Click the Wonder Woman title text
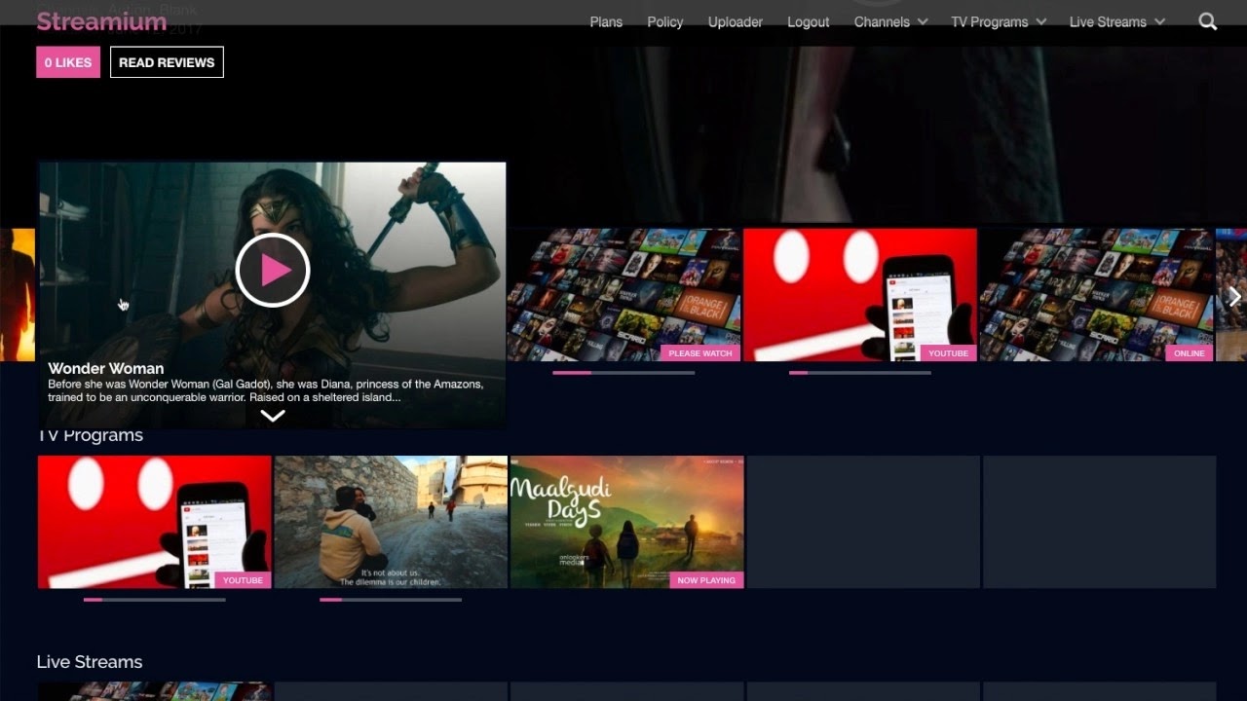1247x701 pixels. click(x=105, y=368)
